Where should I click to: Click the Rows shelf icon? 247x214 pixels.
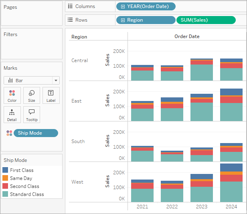(x=70, y=20)
